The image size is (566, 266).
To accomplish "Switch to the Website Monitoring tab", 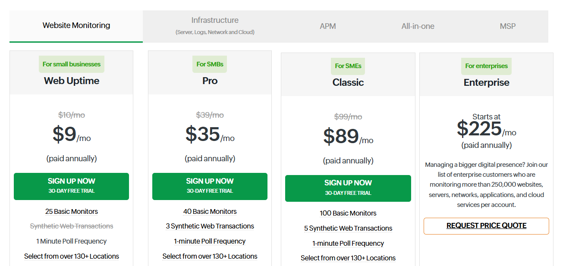I will [x=76, y=25].
